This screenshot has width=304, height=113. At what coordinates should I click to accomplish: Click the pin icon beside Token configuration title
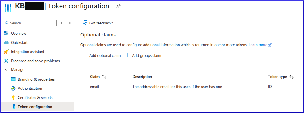pyautogui.click(x=118, y=6)
